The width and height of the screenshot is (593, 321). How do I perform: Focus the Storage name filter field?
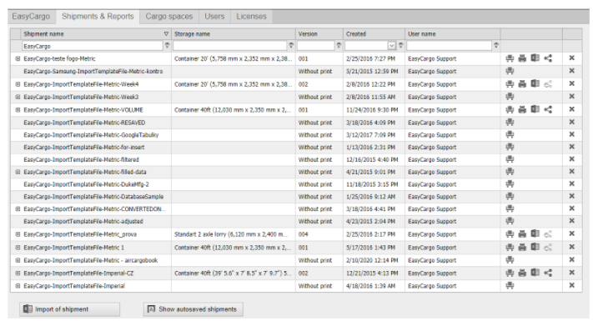coord(230,46)
